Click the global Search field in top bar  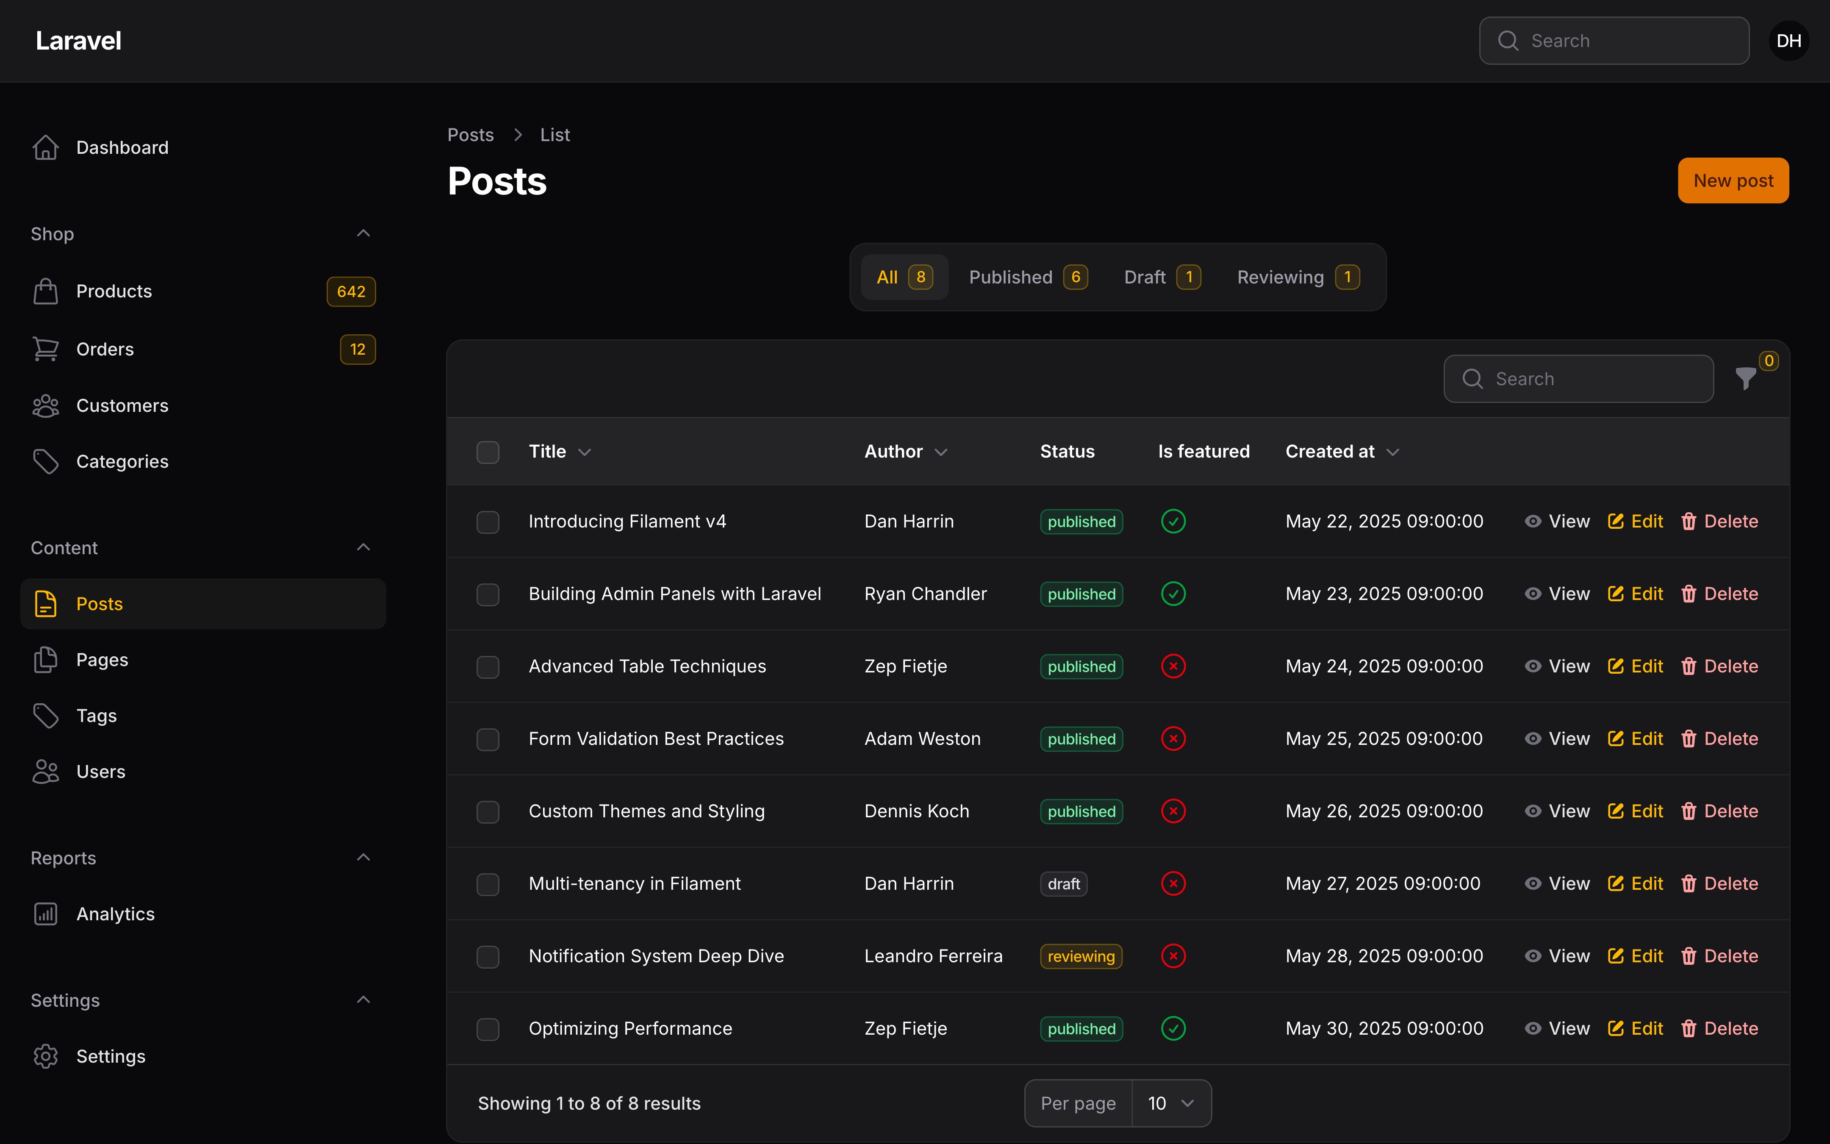(1614, 41)
